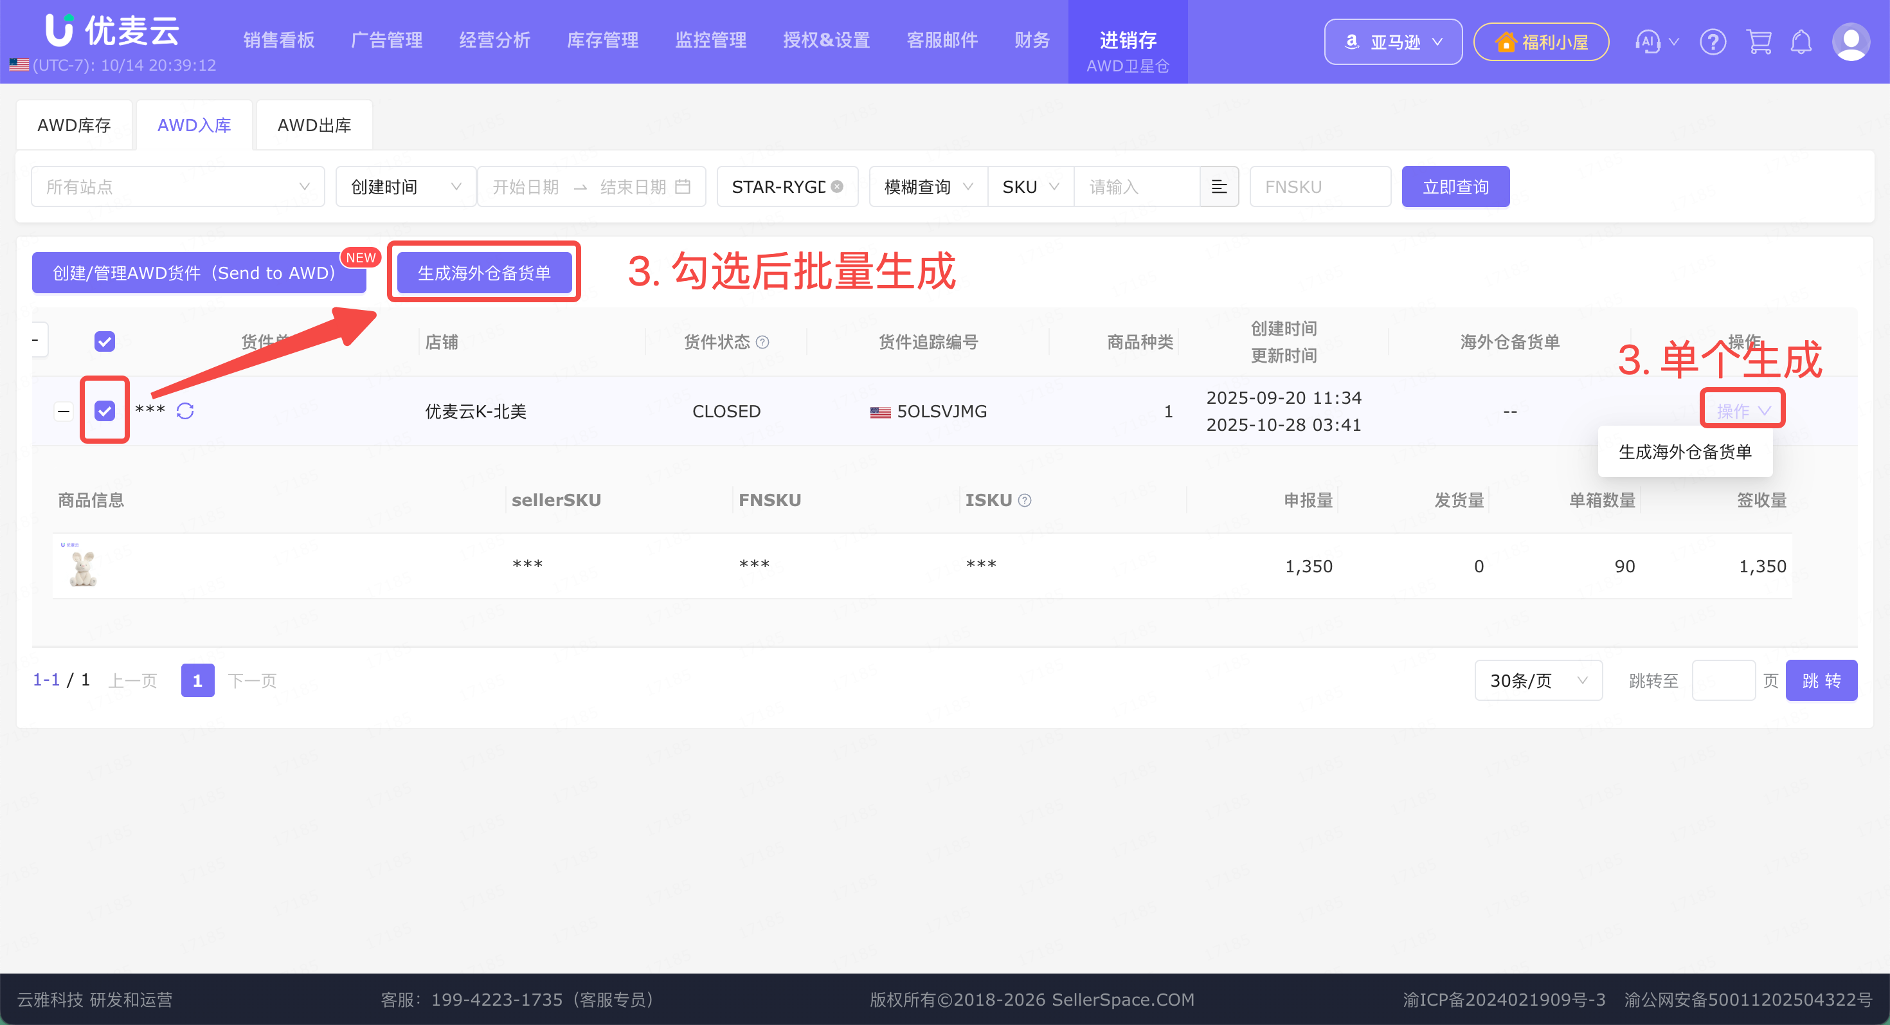Switch to the AWD库存 tab
This screenshot has width=1890, height=1025.
point(74,125)
